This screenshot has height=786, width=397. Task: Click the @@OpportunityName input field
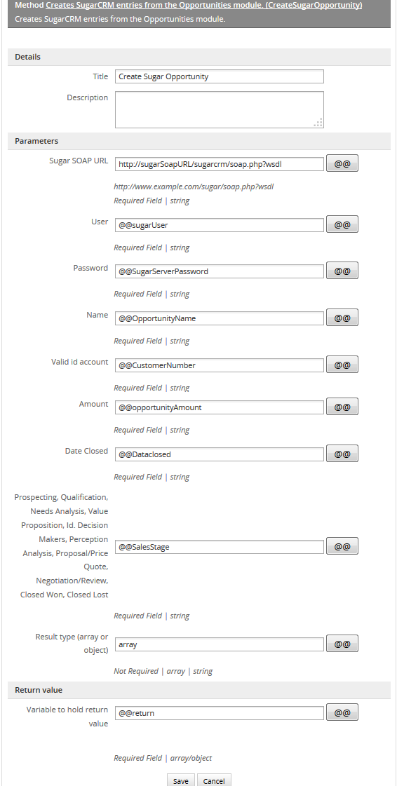220,318
